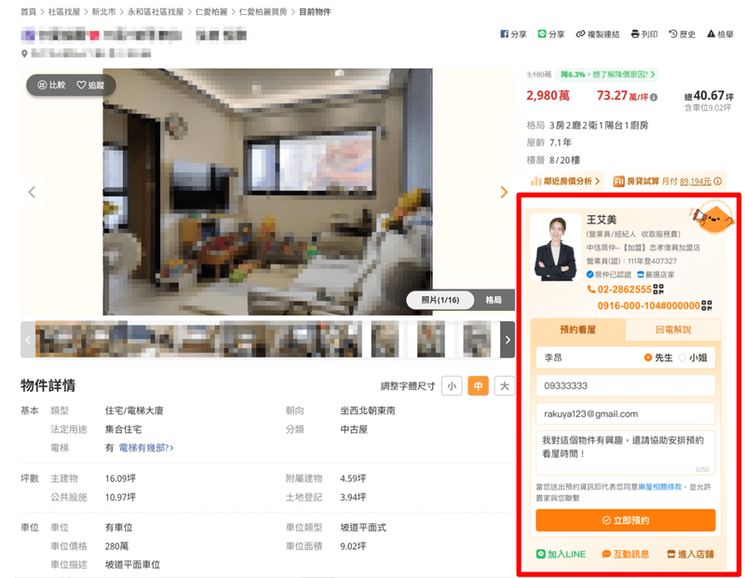Screen dimensions: 745x578
Task: Open browsing history 歷史
Action: pyautogui.click(x=682, y=34)
